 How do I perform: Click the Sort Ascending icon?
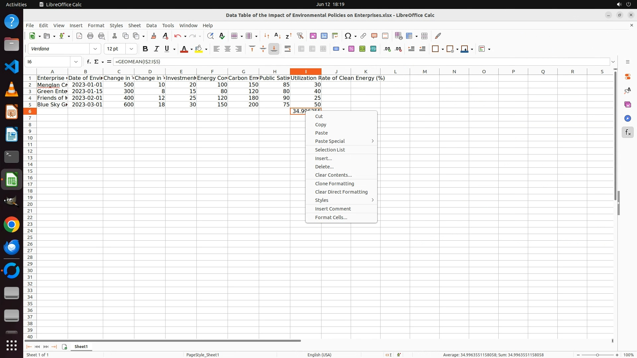(x=277, y=36)
